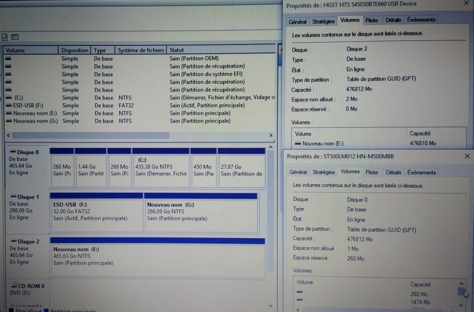474x312 pixels.
Task: Click the Nouveau nom (E:) volume icon in HGST properties
Action: coord(298,143)
